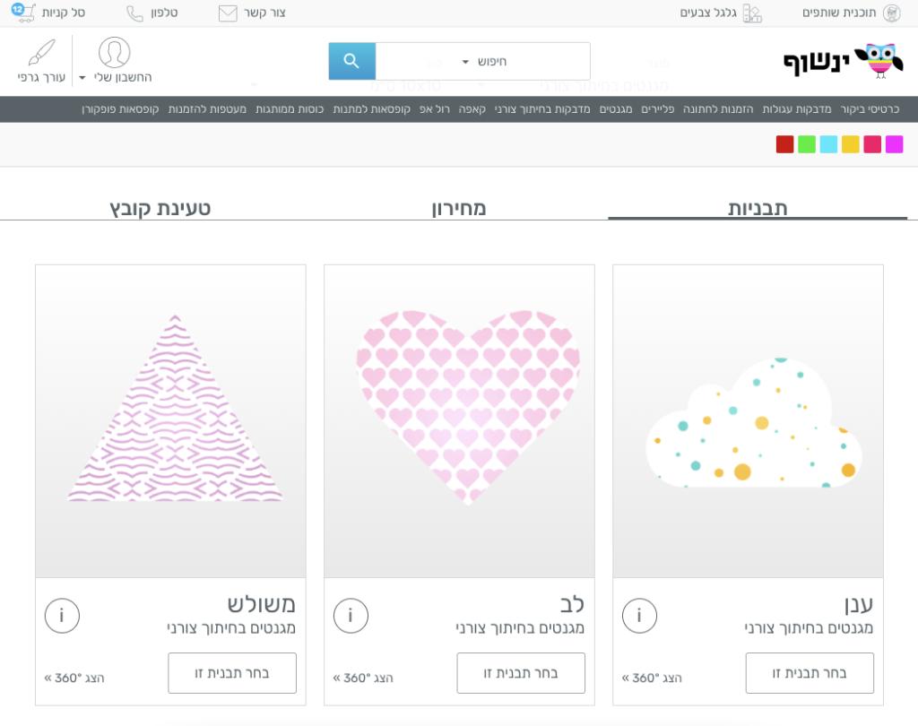This screenshot has height=726, width=918.
Task: Expand the החשבון שלי account menu arrow
Action: coord(82,78)
